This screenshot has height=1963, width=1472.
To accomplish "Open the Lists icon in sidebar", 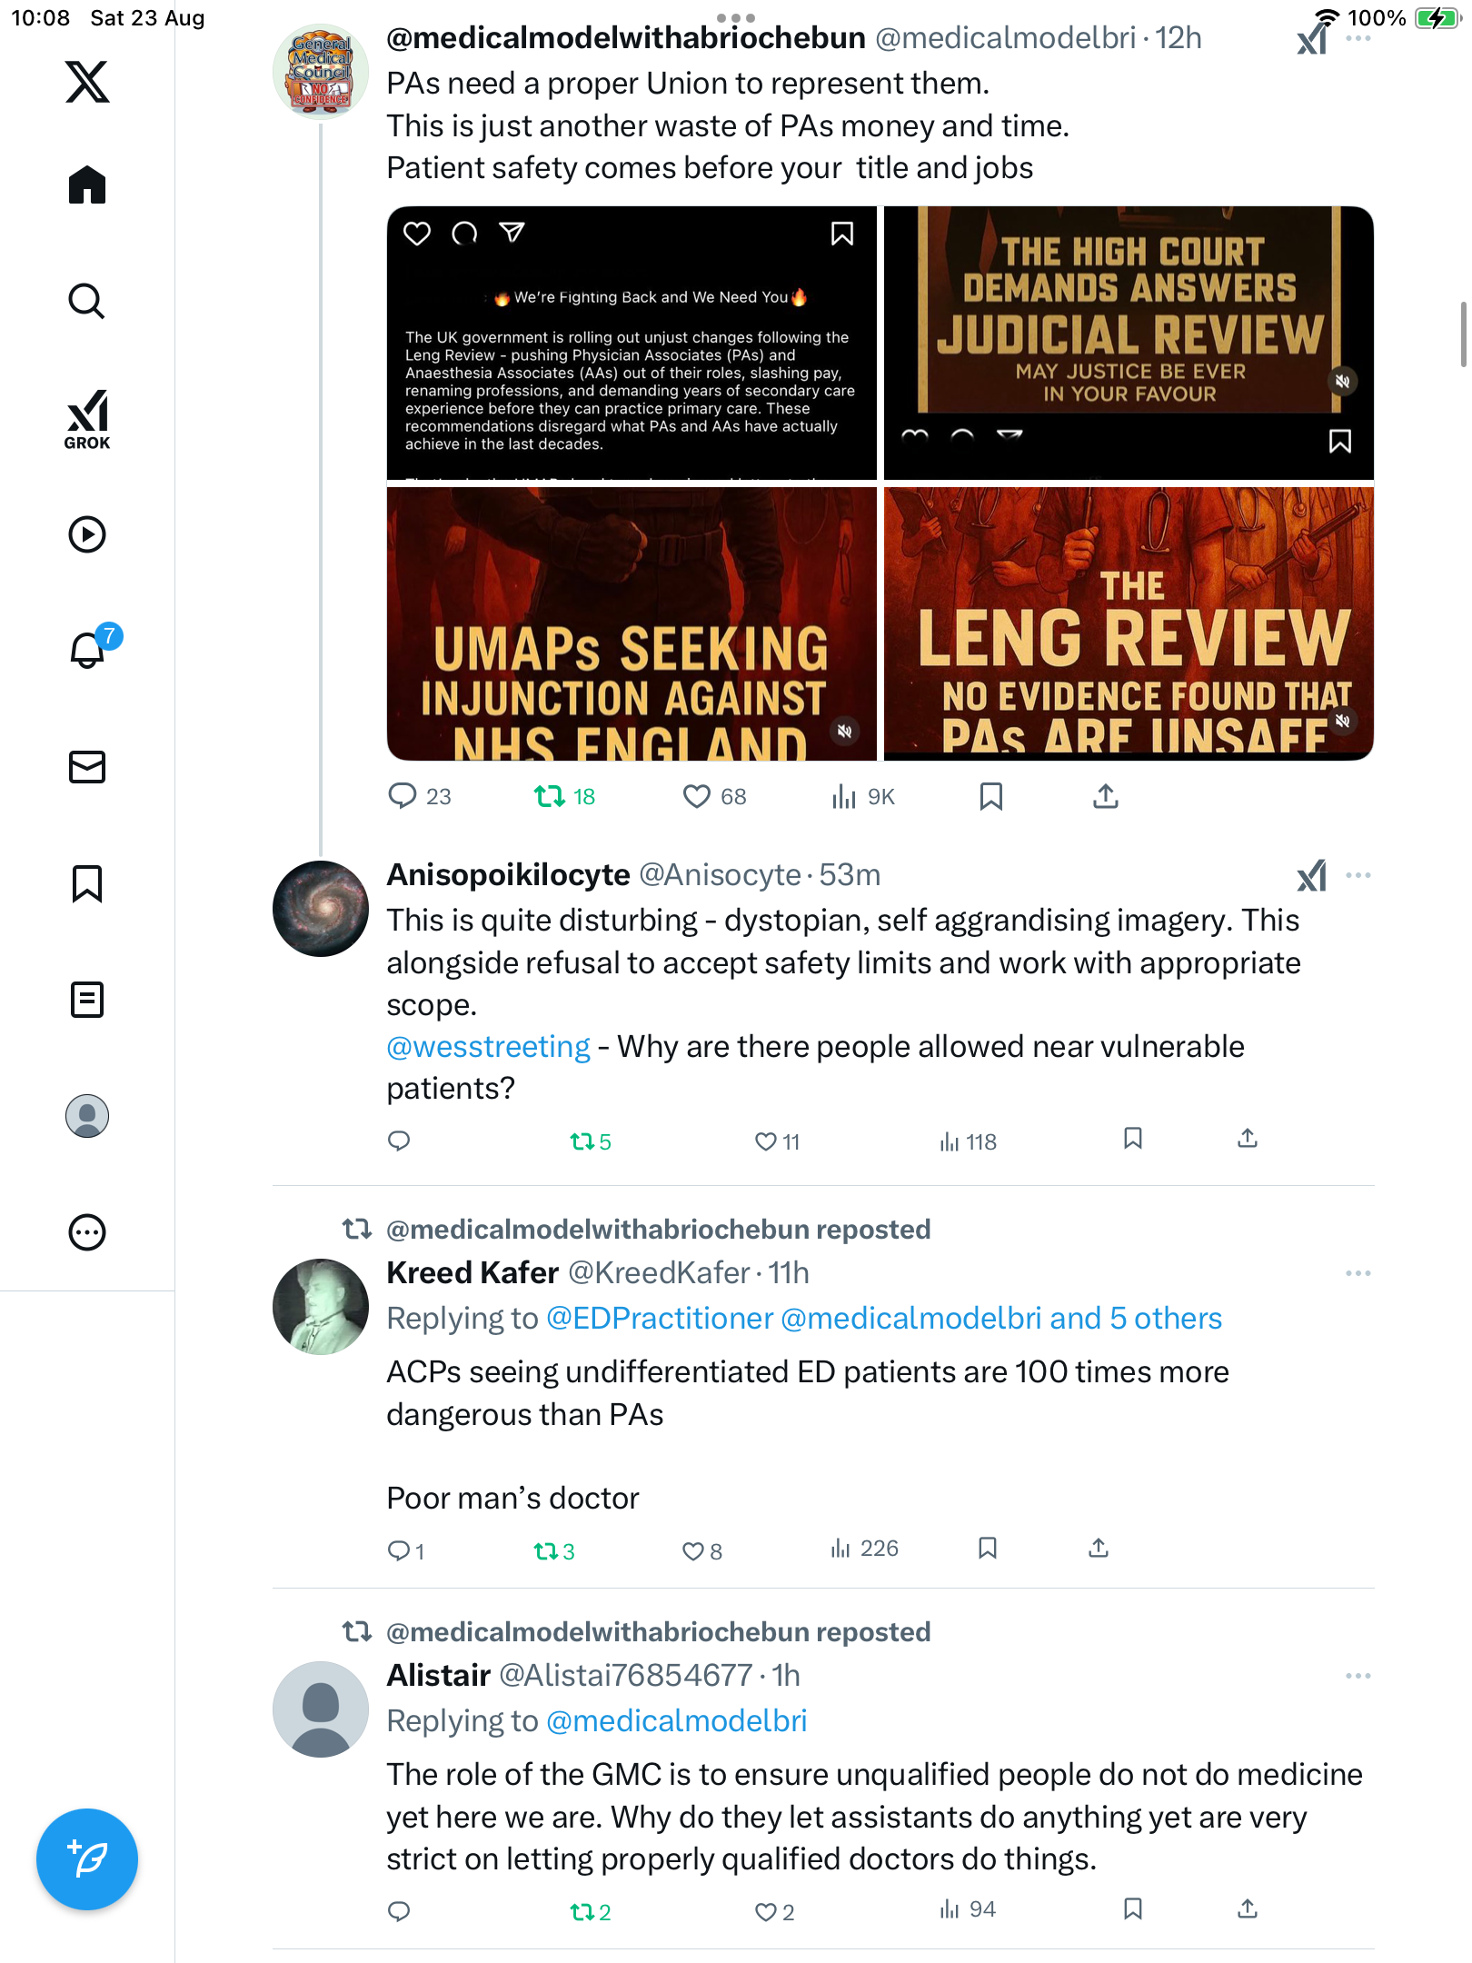I will pyautogui.click(x=87, y=1000).
